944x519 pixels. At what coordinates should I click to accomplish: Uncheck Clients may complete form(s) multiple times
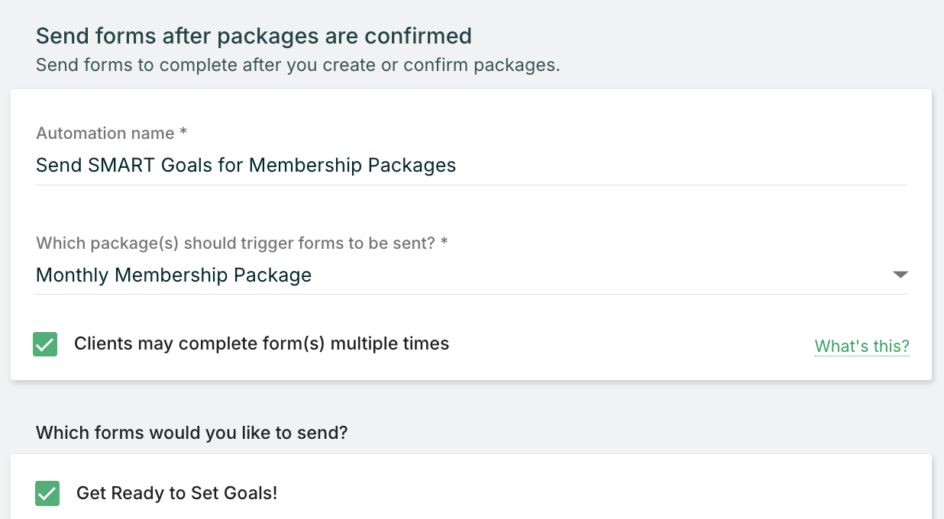point(46,344)
